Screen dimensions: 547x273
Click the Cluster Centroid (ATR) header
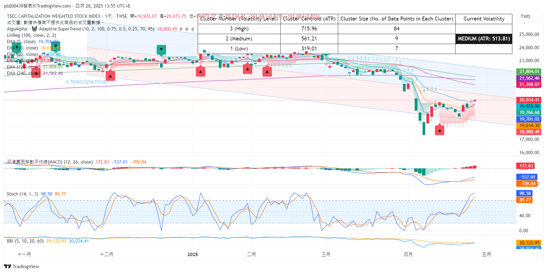coord(309,19)
